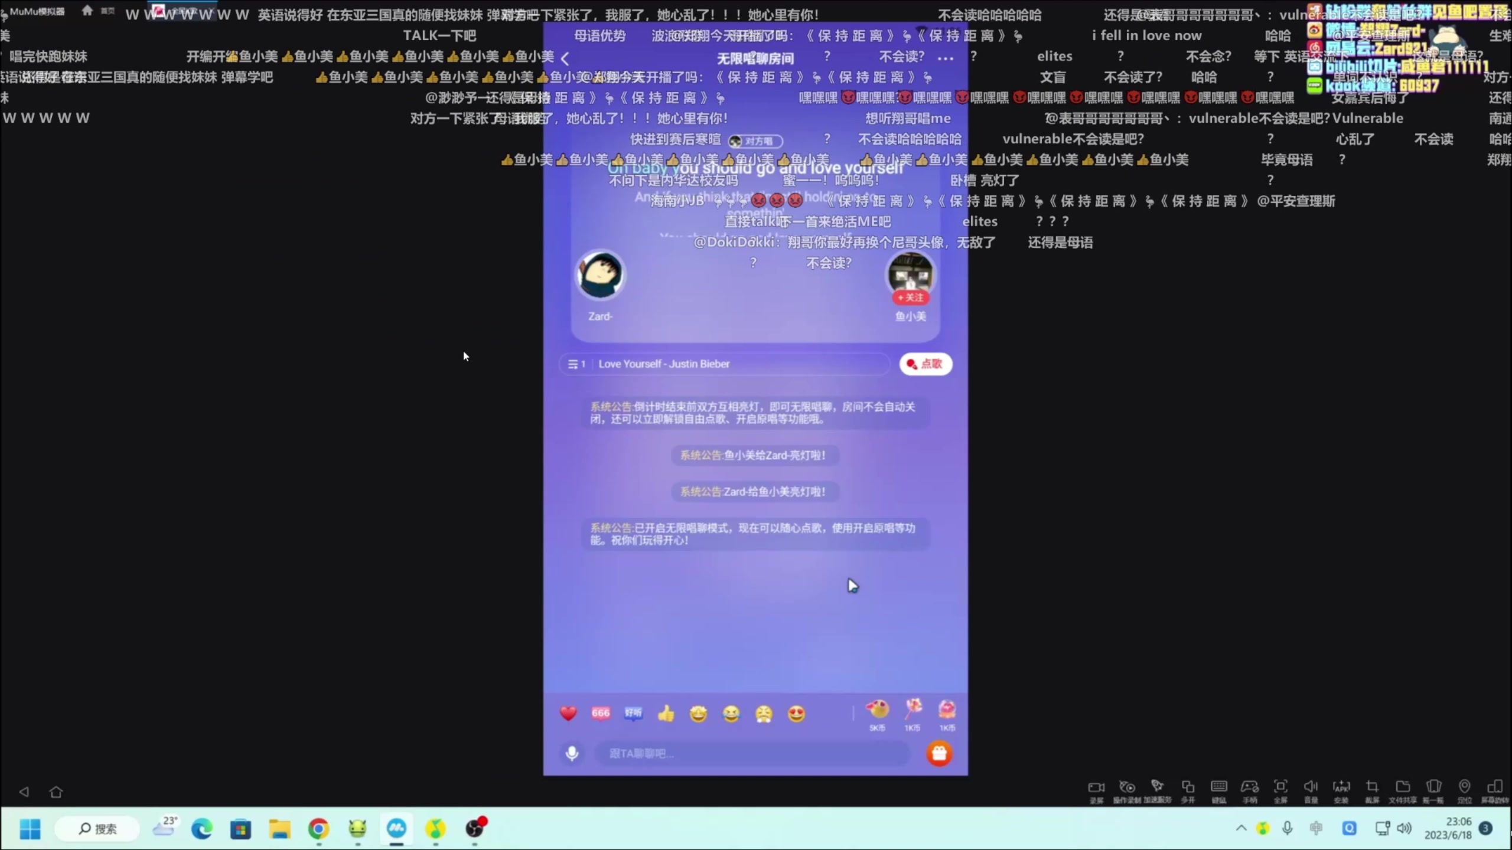Click the heart reaction icon
1512x850 pixels.
click(568, 713)
